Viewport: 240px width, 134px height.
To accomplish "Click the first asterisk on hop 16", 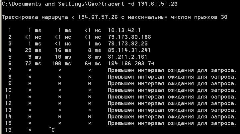I will click(30, 130).
